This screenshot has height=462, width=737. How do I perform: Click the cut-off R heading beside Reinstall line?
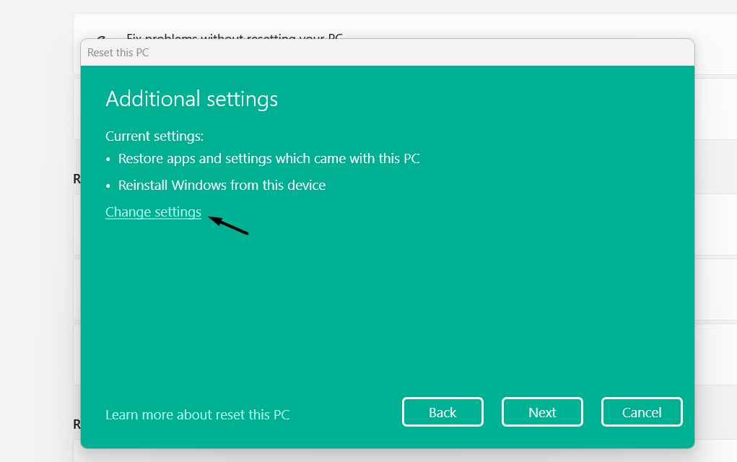(x=77, y=179)
